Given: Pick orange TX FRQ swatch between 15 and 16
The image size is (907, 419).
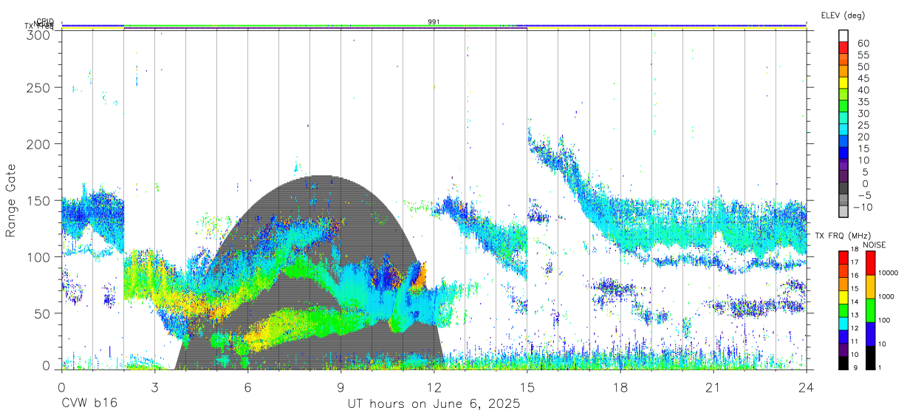Looking at the screenshot, I should pos(843,284).
